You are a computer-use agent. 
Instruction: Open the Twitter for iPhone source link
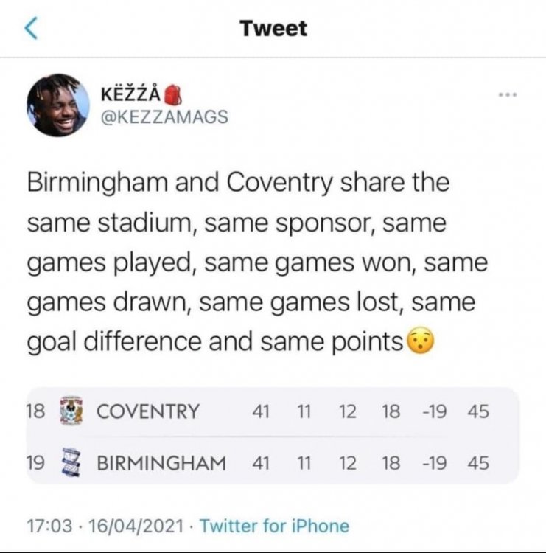click(x=274, y=526)
